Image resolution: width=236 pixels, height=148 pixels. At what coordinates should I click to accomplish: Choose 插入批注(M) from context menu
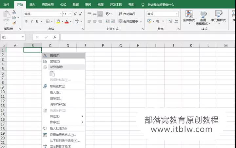[64, 128]
